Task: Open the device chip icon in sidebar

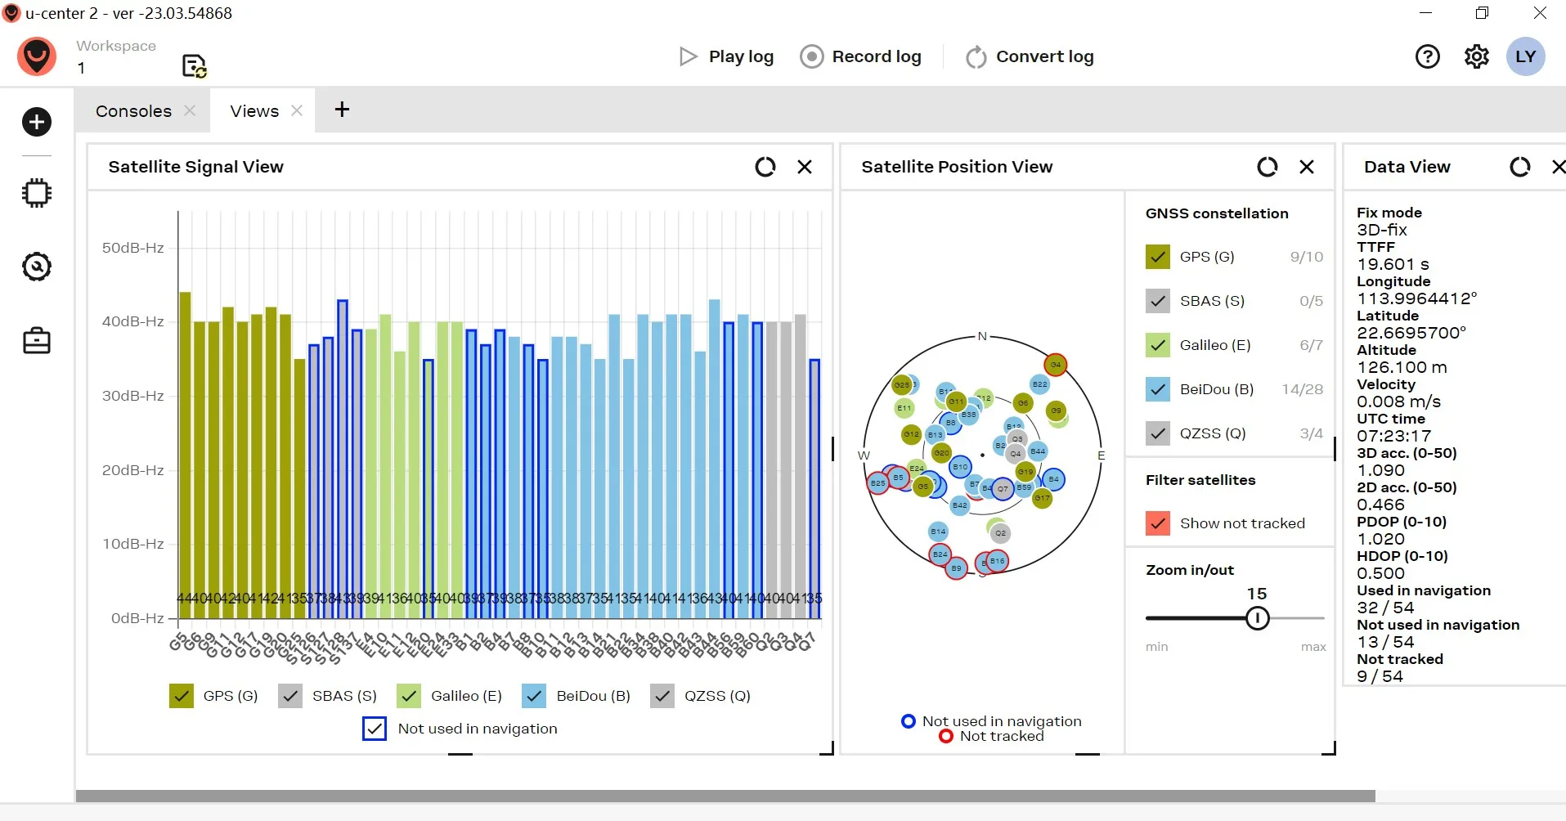Action: pyautogui.click(x=36, y=193)
